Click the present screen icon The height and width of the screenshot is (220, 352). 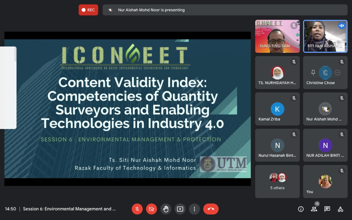(180, 209)
